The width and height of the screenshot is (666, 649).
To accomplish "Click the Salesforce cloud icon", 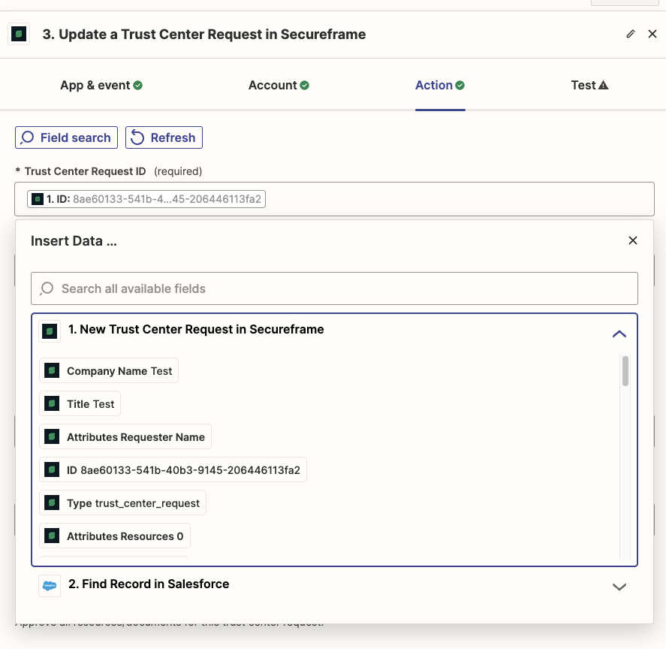I will (50, 586).
